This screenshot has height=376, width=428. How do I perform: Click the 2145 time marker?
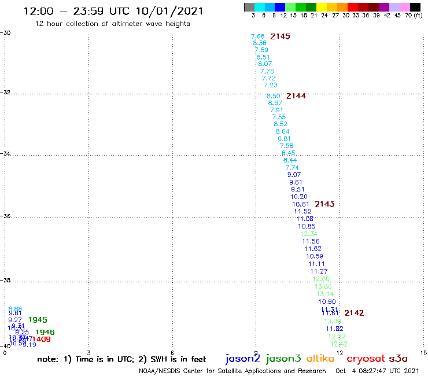pos(281,36)
